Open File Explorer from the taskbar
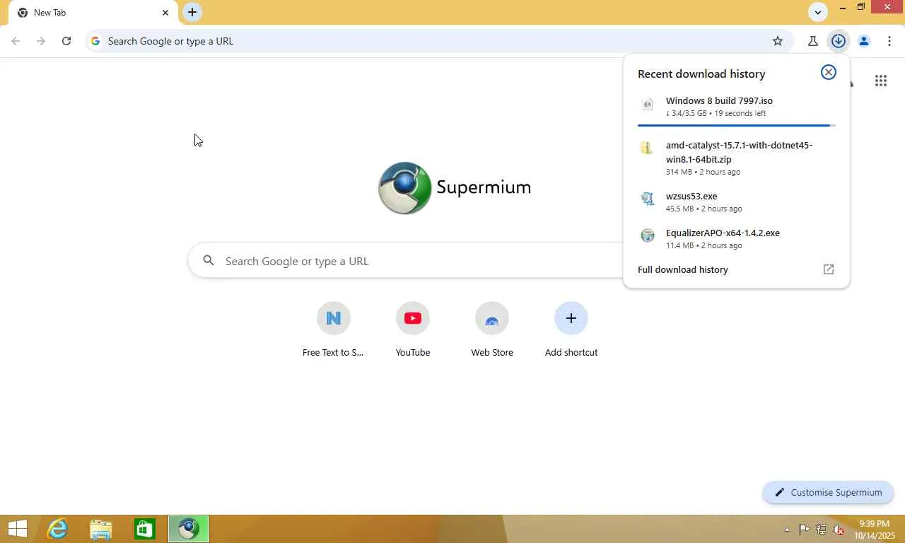Screen dimensions: 905x543 click(x=101, y=529)
